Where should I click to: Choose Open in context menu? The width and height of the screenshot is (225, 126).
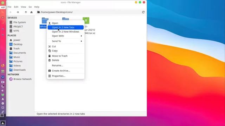pos(66,23)
